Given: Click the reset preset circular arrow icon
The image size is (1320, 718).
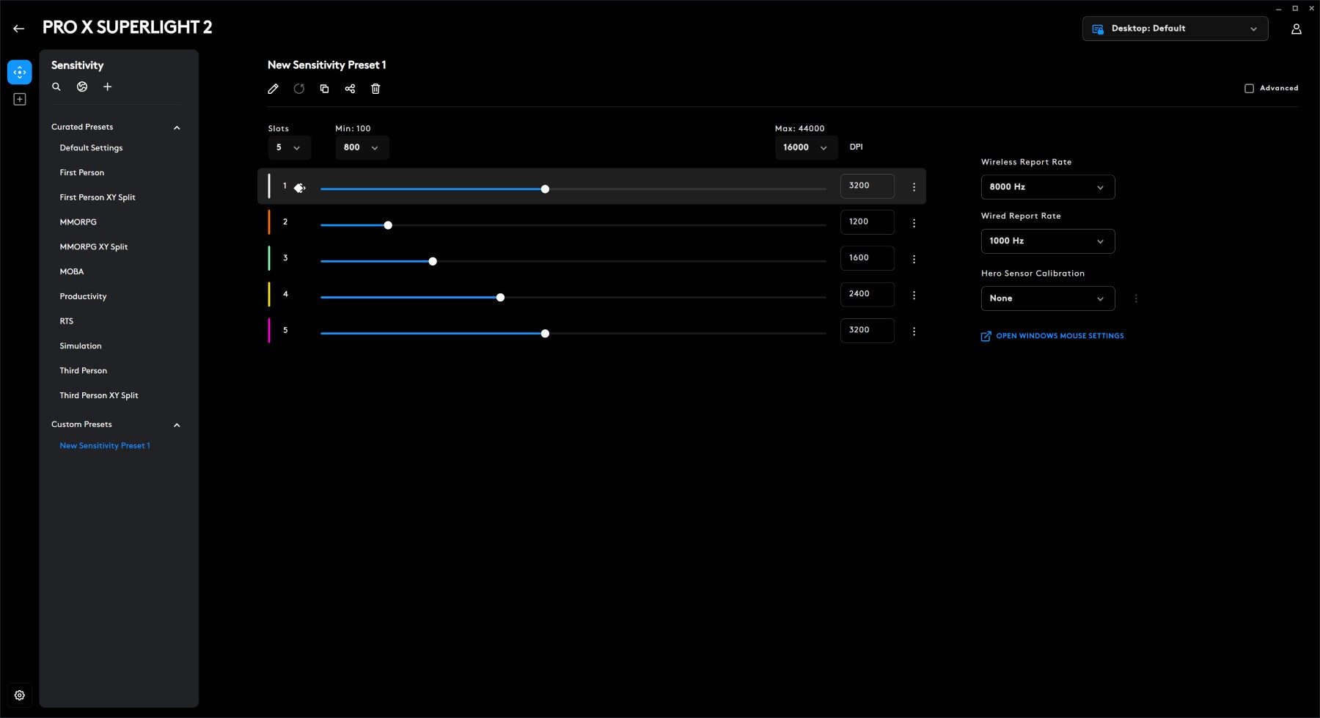Looking at the screenshot, I should coord(298,89).
